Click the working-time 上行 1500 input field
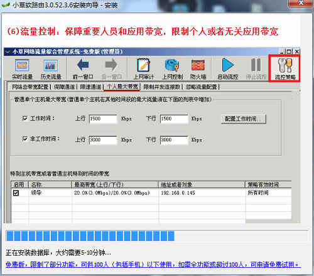The height and width of the screenshot is (276, 314). 103,119
